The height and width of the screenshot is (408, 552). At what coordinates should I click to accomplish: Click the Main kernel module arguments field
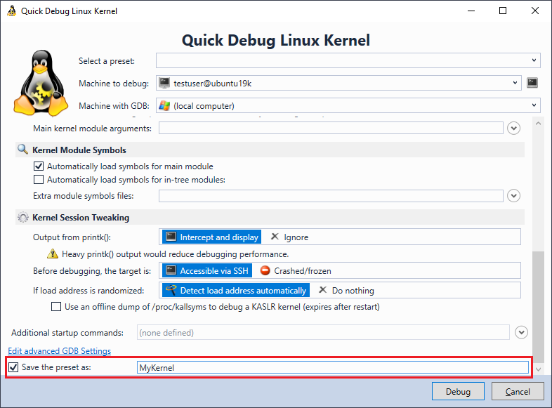[x=331, y=128]
